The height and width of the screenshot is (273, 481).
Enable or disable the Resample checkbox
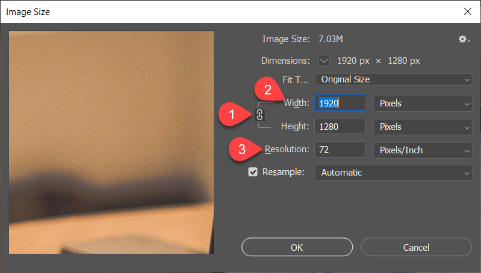(253, 172)
